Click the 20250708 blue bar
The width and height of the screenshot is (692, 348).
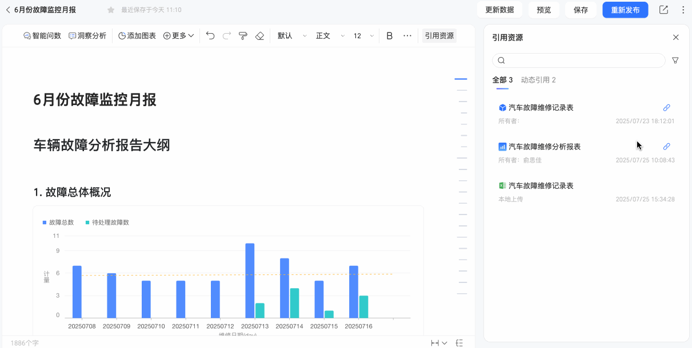click(x=77, y=292)
